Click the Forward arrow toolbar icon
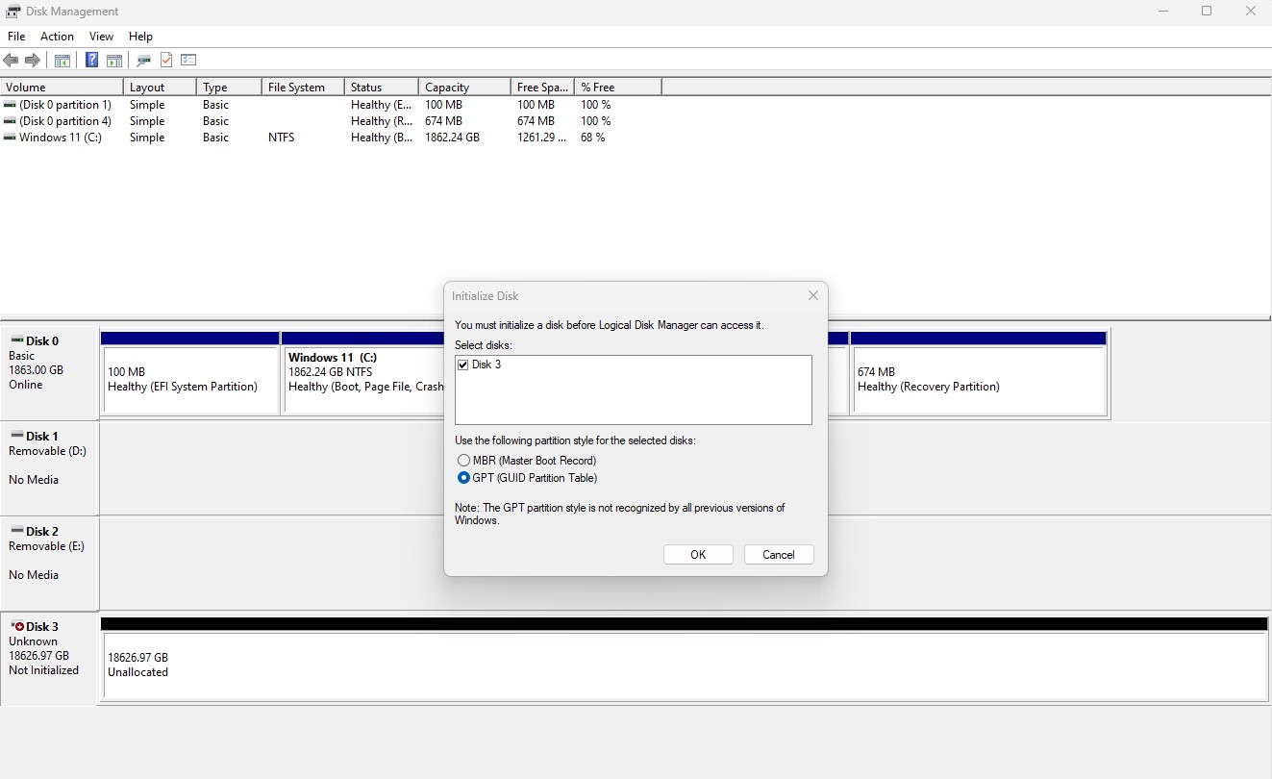Viewport: 1272px width, 779px height. pyautogui.click(x=33, y=61)
